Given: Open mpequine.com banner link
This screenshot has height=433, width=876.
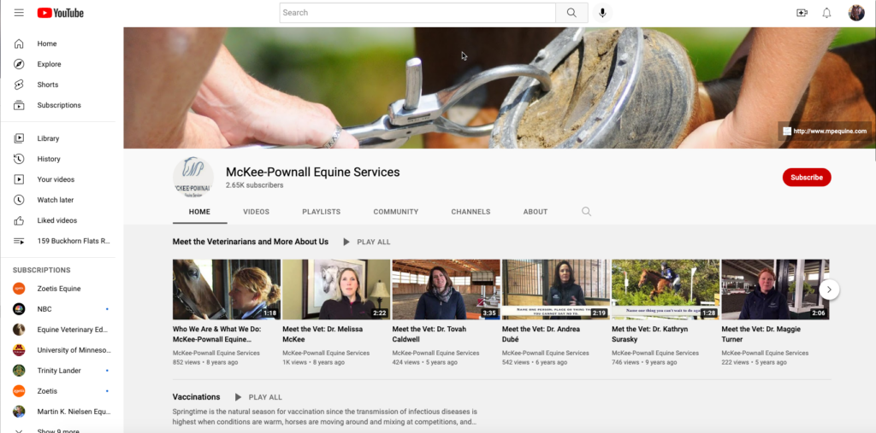Looking at the screenshot, I should (825, 132).
